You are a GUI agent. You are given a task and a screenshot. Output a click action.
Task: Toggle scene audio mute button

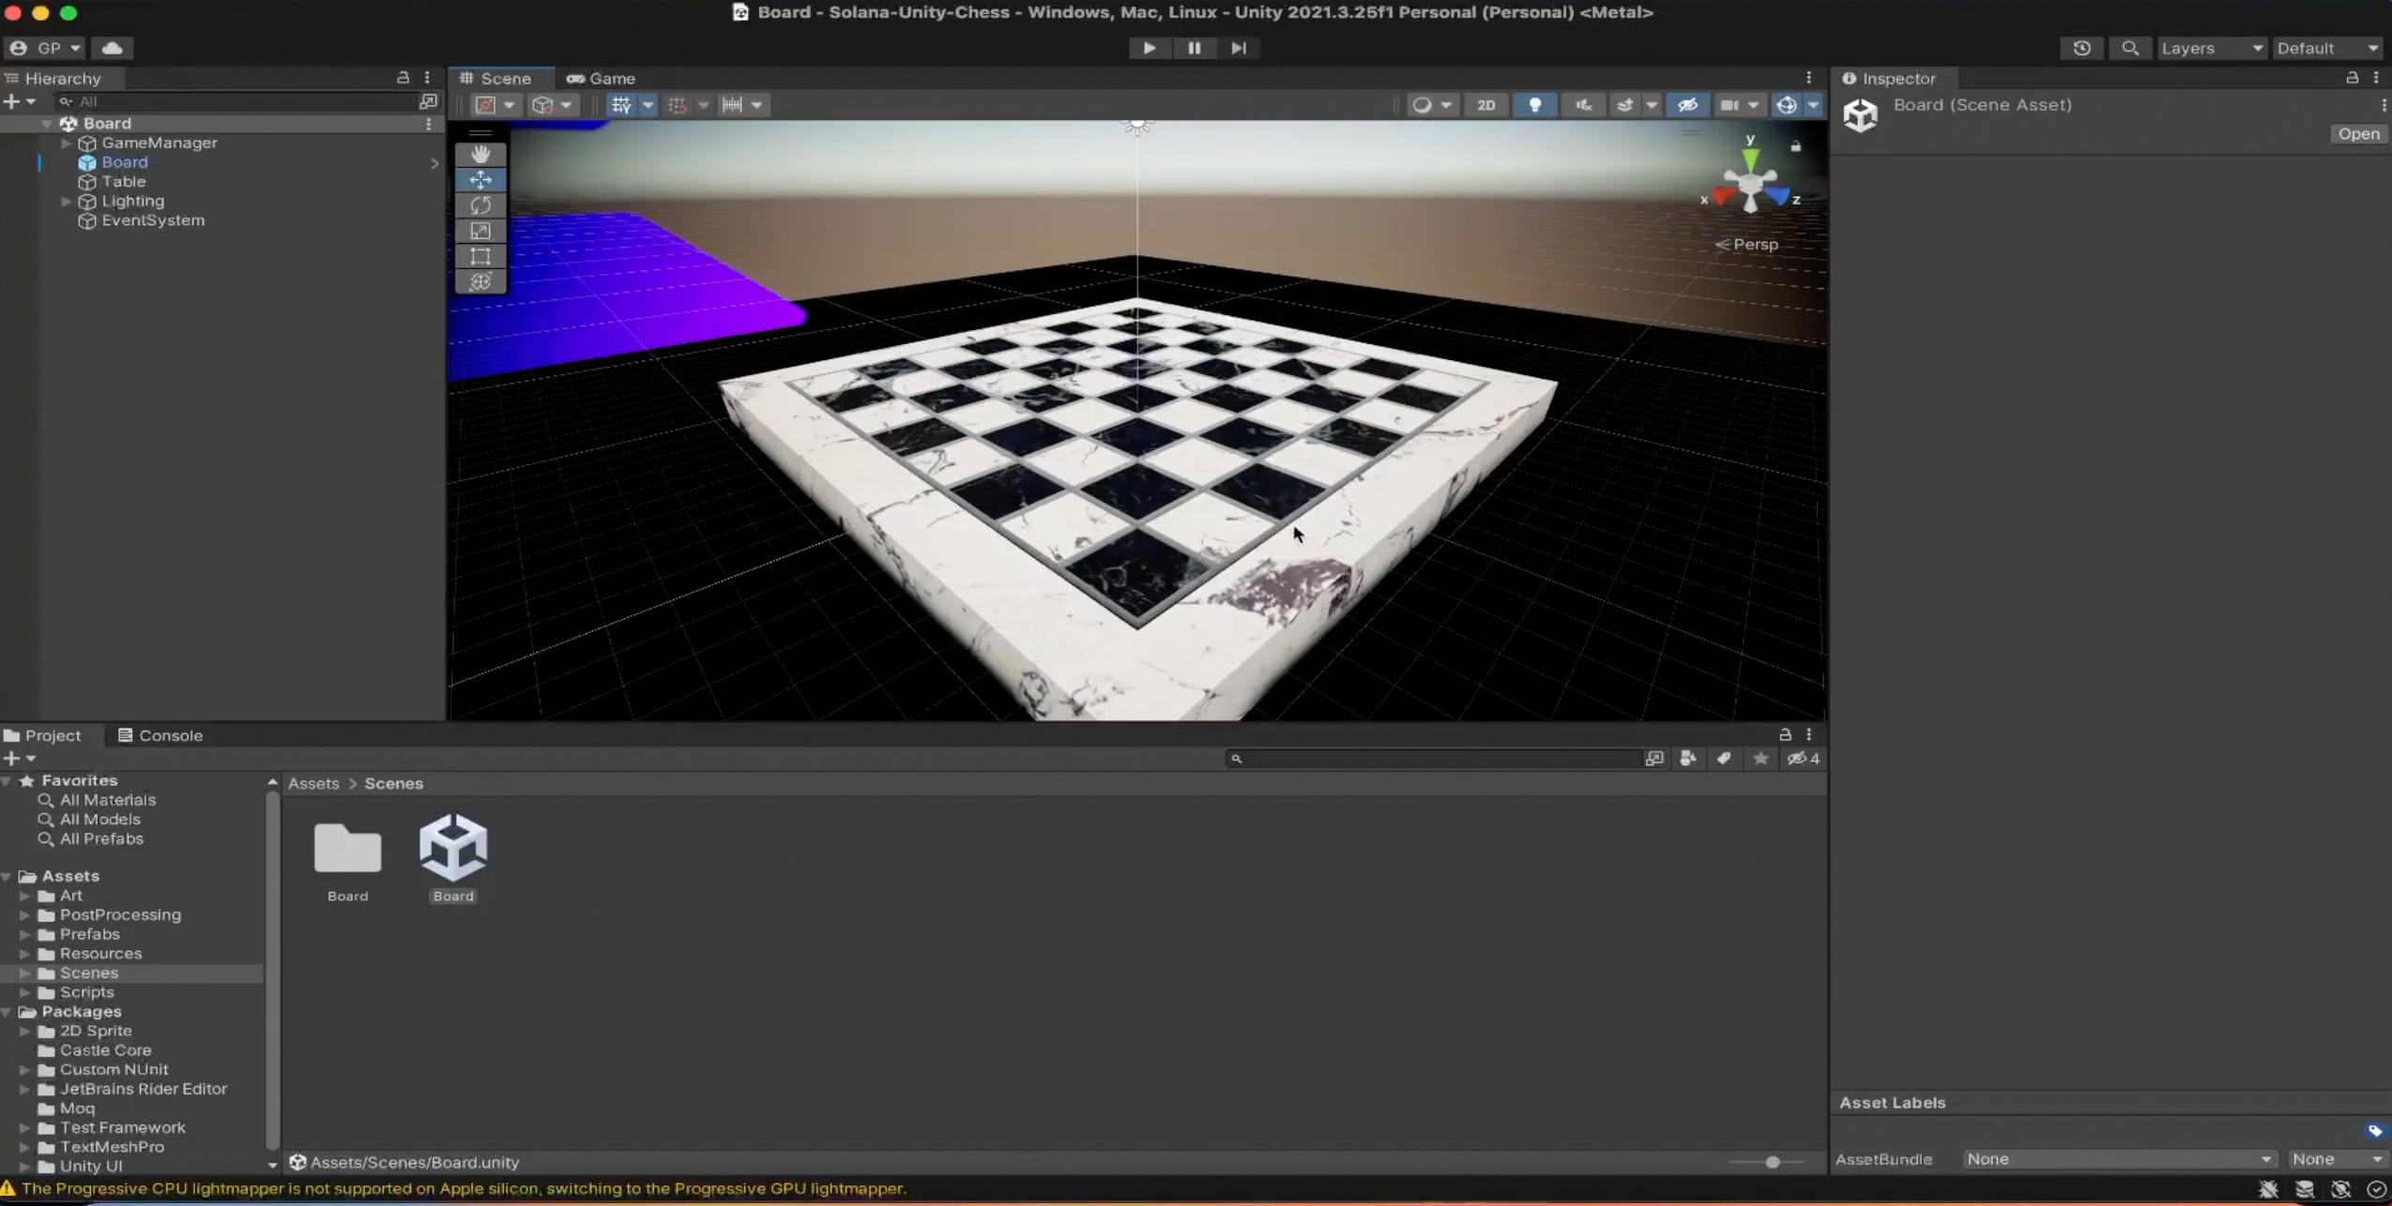click(1584, 105)
